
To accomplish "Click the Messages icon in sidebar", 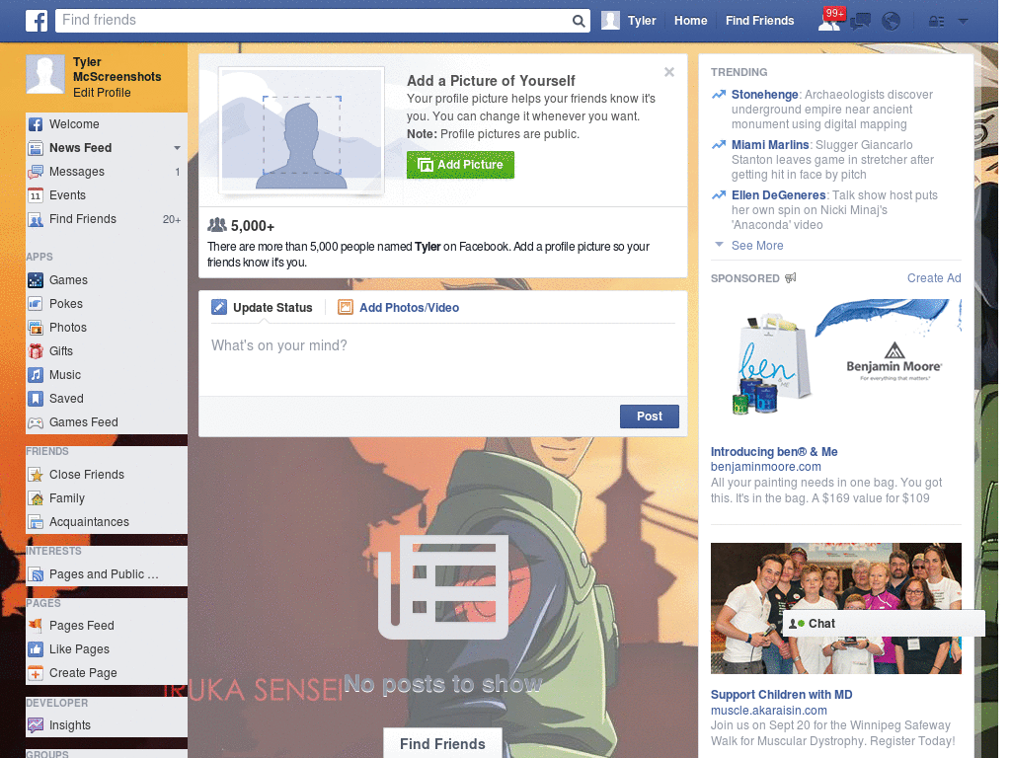I will pos(36,172).
